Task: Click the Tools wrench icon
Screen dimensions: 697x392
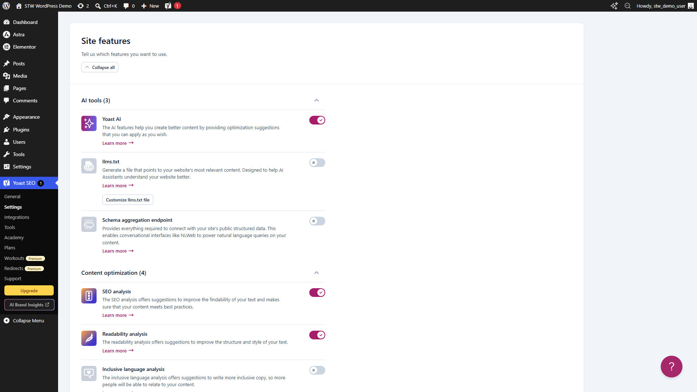Action: tap(7, 154)
